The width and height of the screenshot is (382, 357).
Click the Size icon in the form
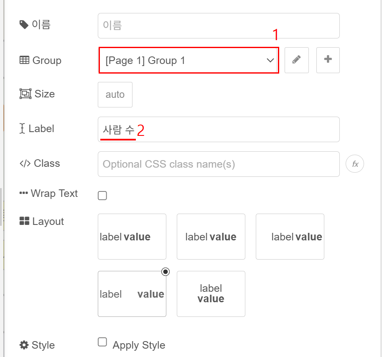coord(25,94)
